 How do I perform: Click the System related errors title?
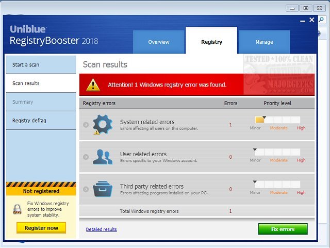tap(147, 122)
